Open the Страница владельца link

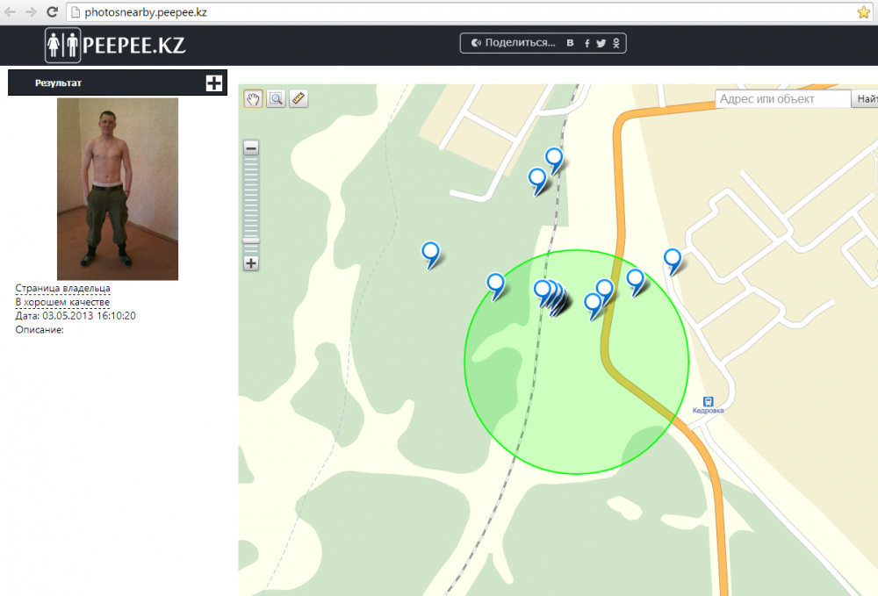pyautogui.click(x=62, y=288)
